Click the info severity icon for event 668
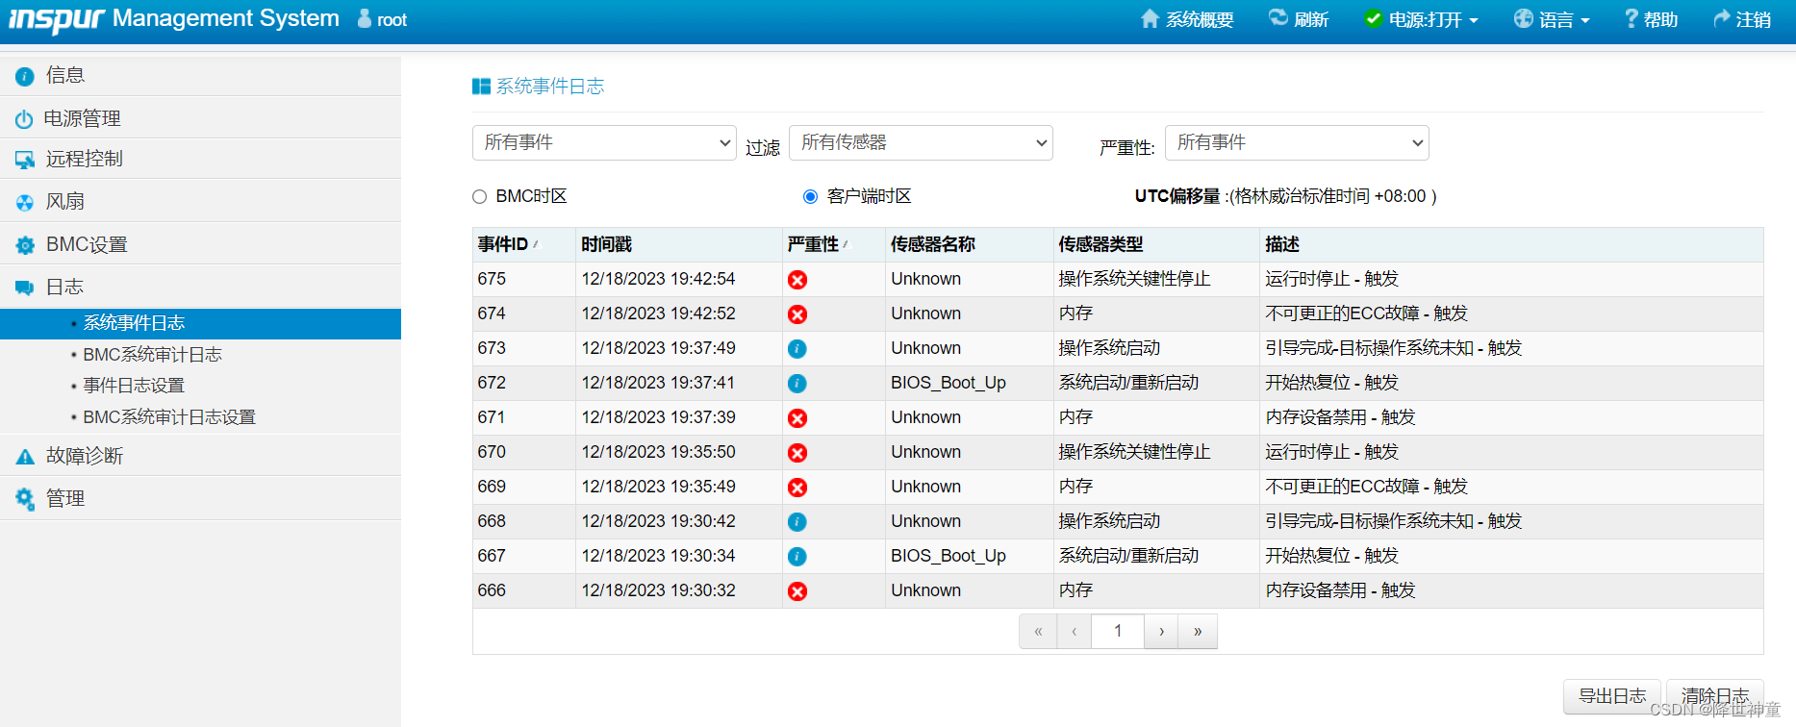 (x=797, y=522)
